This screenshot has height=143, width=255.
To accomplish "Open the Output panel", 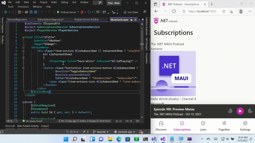I will click(x=45, y=126).
